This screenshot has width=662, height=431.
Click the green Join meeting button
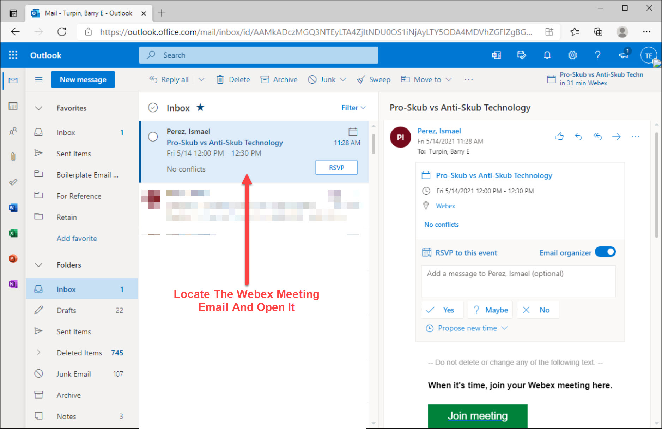pos(478,416)
